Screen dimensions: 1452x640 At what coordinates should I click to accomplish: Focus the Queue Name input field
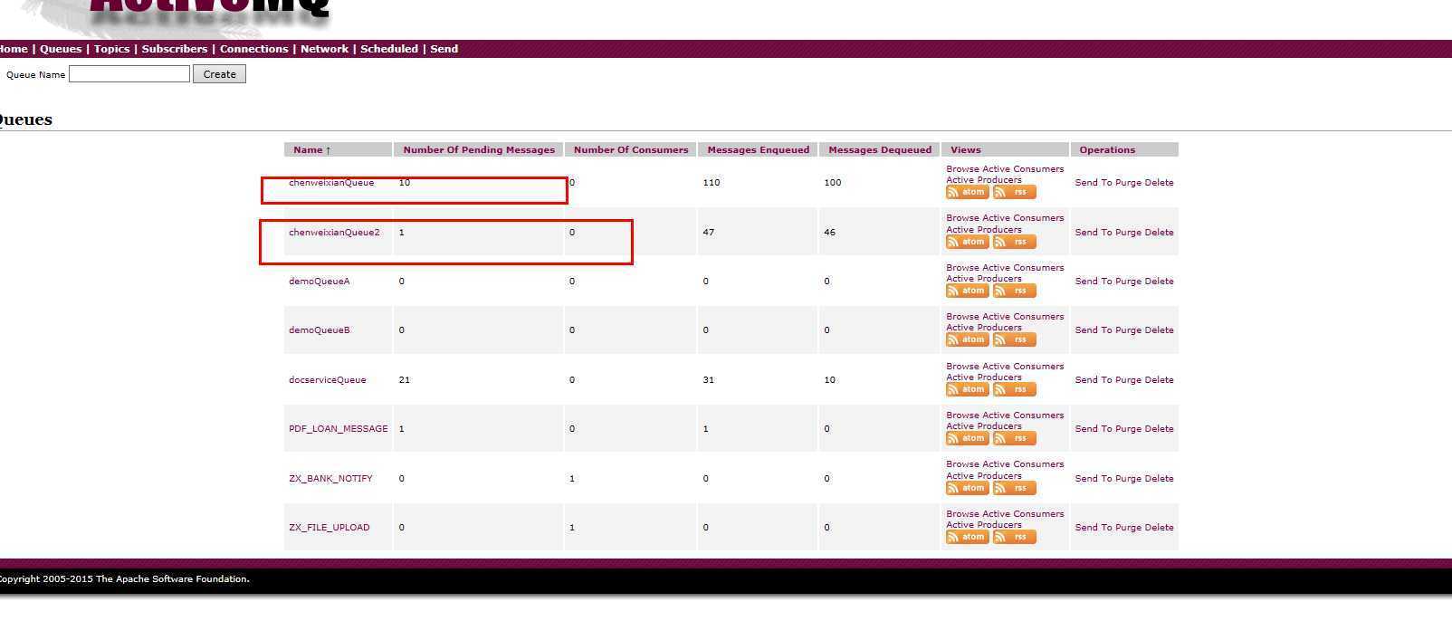coord(129,74)
